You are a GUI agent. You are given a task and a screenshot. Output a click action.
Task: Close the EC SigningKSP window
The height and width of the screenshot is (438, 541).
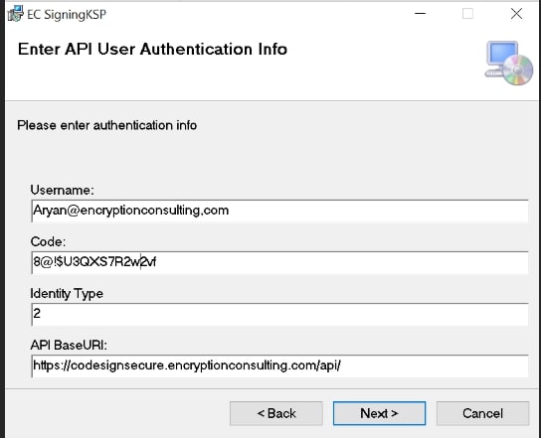pos(516,14)
